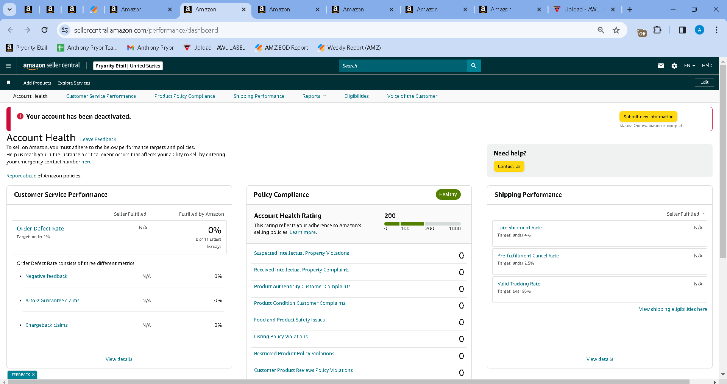Click the bookmark flag icon
Image resolution: width=727 pixels, height=384 pixels.
(x=8, y=83)
